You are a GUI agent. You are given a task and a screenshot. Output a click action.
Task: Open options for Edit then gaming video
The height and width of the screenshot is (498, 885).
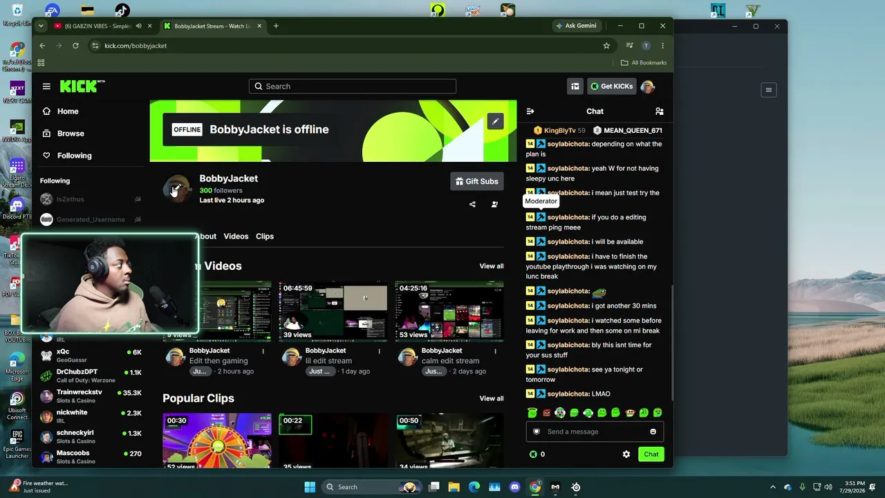(x=263, y=351)
